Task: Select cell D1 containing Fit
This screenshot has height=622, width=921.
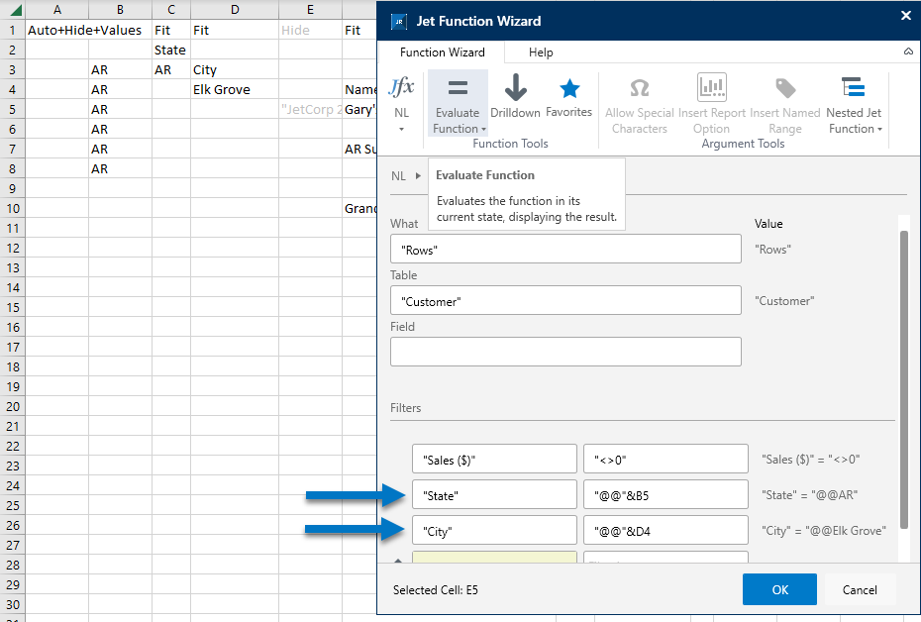Action: [235, 30]
